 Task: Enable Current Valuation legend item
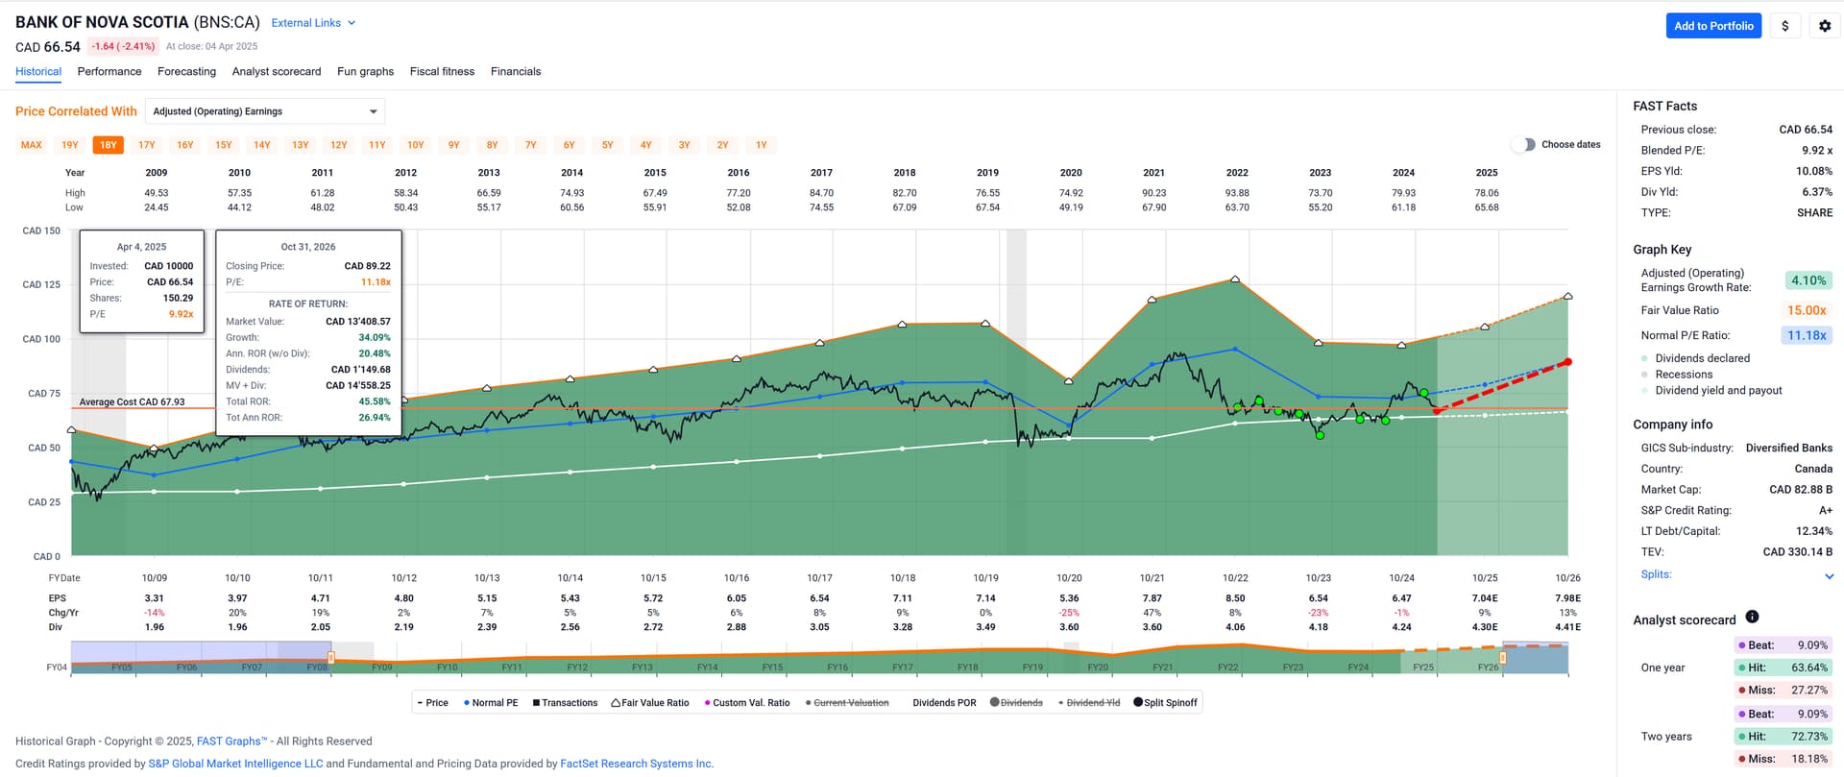pos(847,703)
